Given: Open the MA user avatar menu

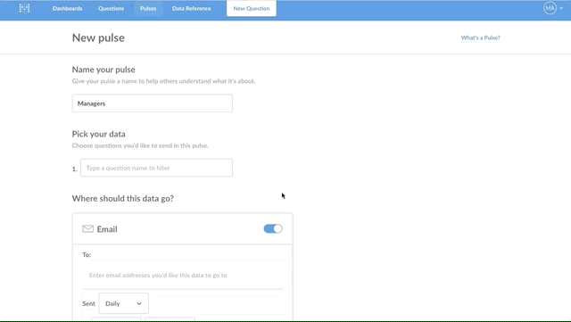Looking at the screenshot, I should (550, 8).
